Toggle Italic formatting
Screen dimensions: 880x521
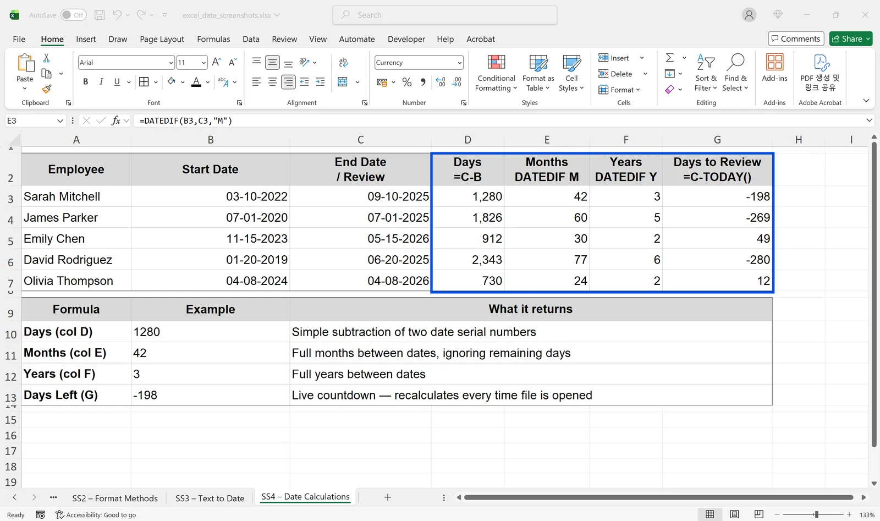pyautogui.click(x=101, y=82)
